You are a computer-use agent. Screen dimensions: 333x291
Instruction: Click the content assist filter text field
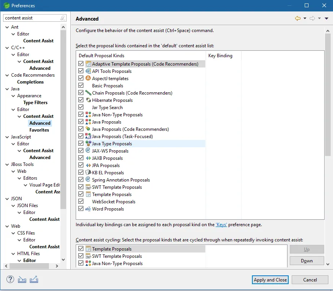pos(32,18)
